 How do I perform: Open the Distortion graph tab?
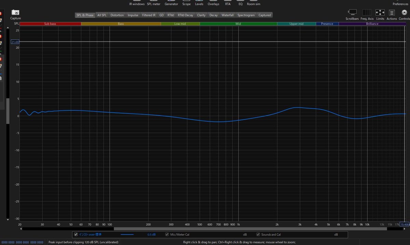click(117, 15)
